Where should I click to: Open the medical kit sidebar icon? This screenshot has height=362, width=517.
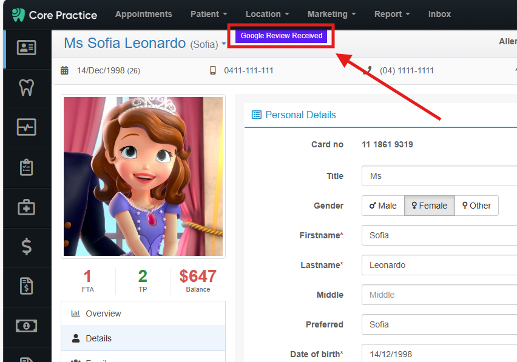pos(26,207)
